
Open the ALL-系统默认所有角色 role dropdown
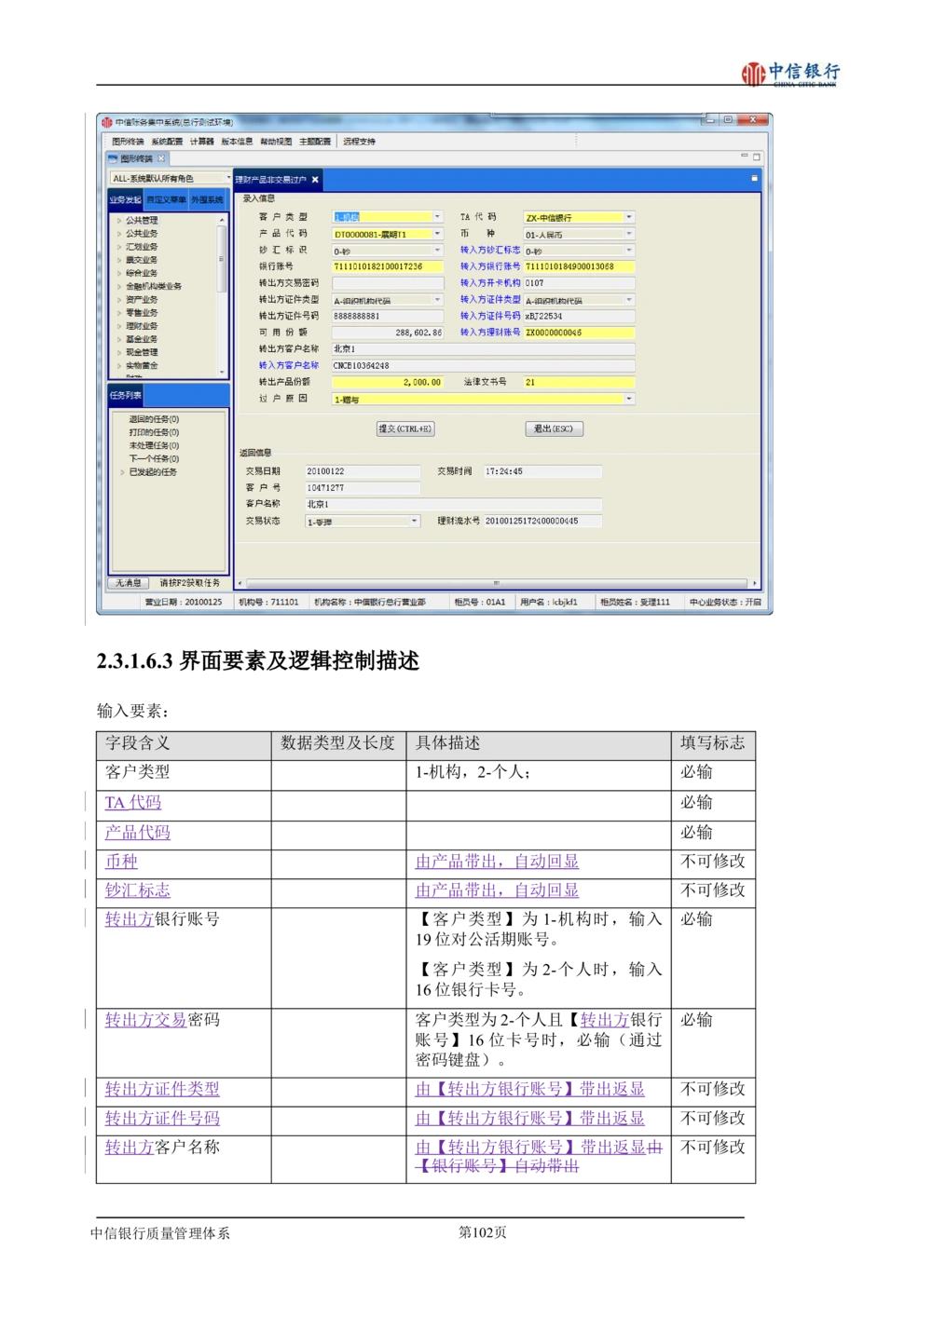[227, 178]
